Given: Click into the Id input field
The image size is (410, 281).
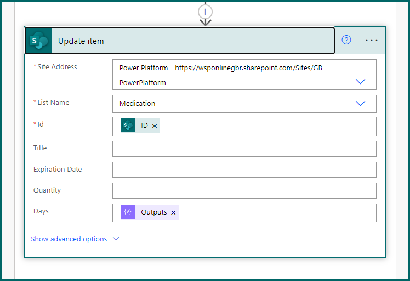Looking at the screenshot, I should [x=244, y=126].
